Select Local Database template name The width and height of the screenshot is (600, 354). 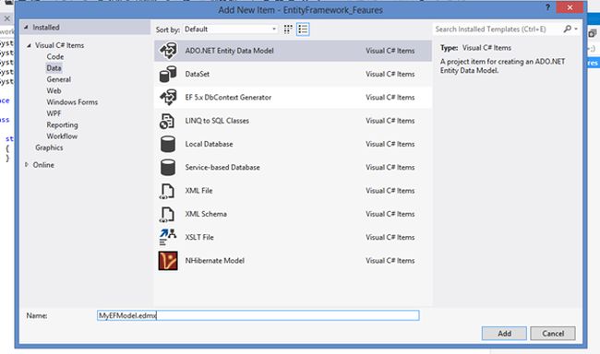coord(209,144)
